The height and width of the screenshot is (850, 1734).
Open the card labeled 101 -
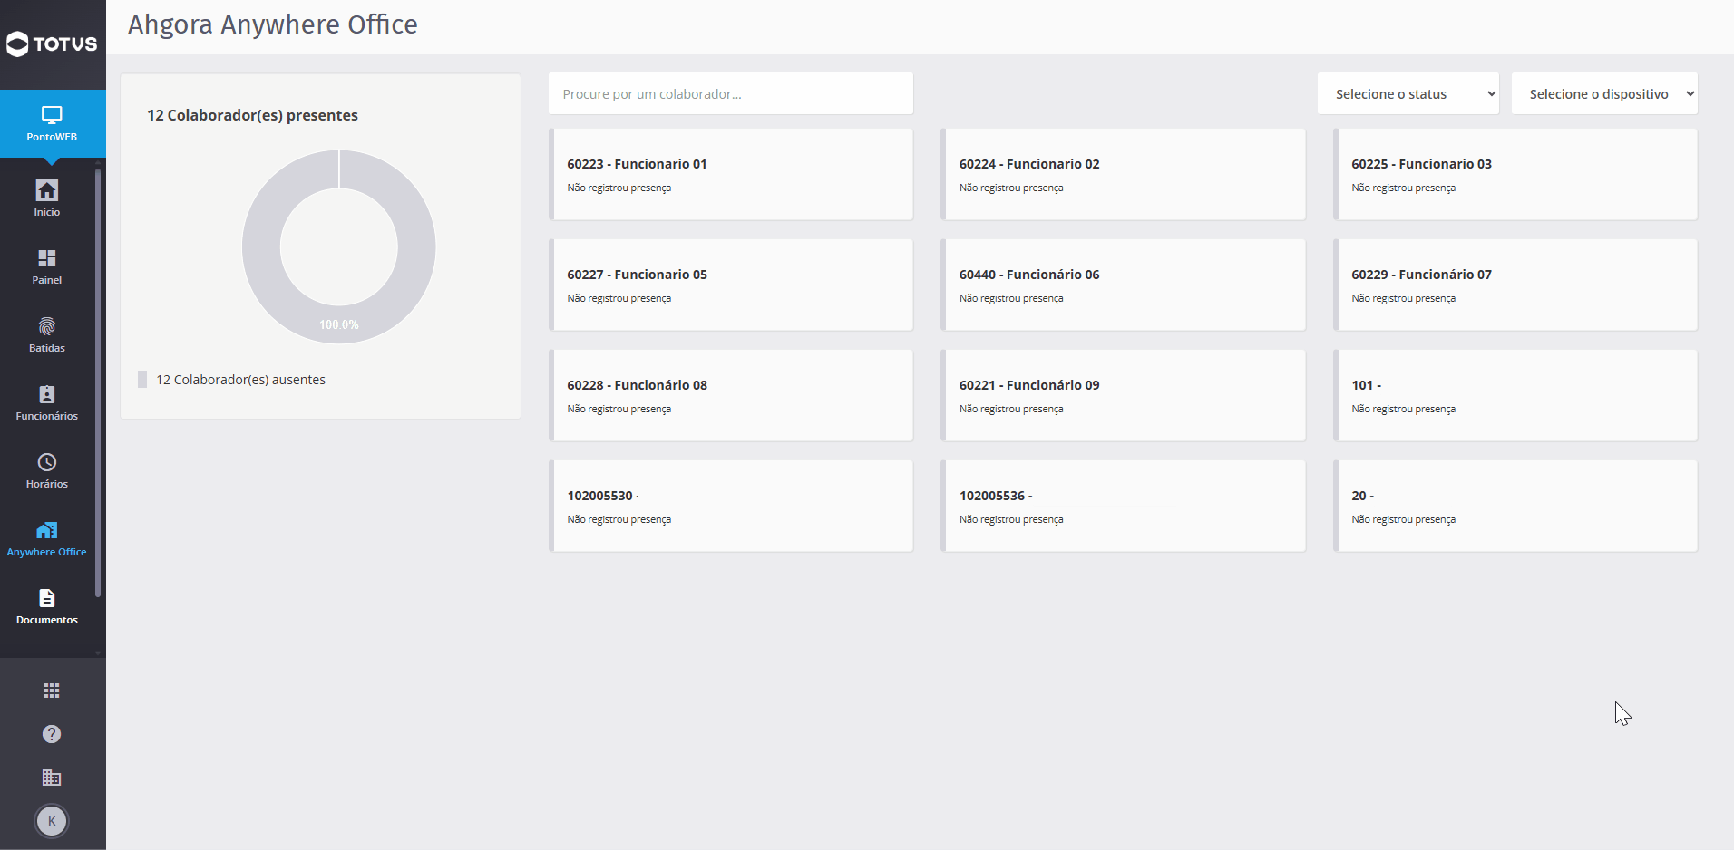coord(1515,395)
